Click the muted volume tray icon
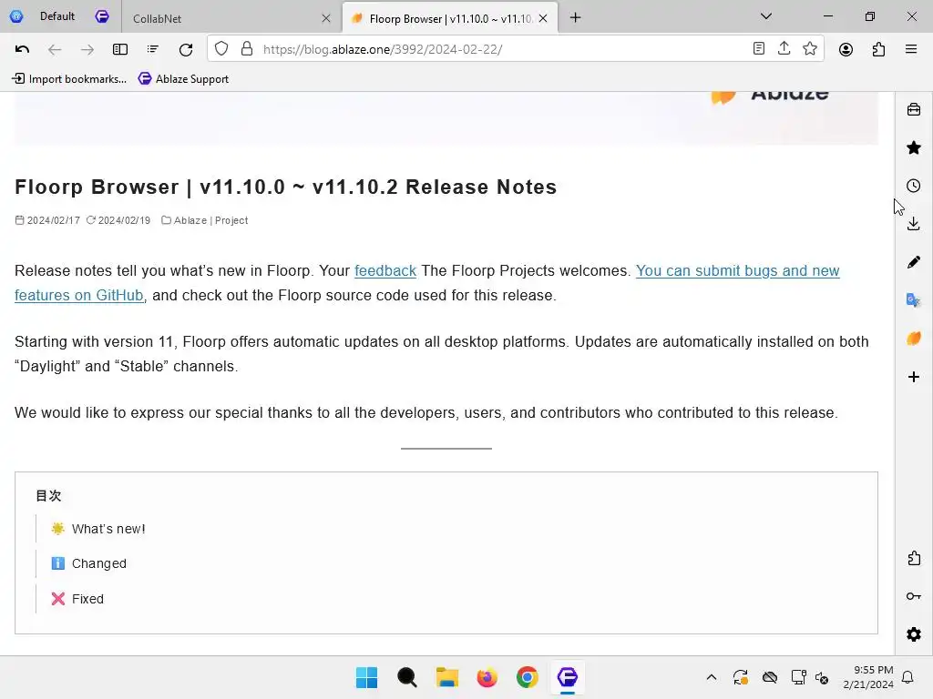This screenshot has width=933, height=699. coord(822,677)
